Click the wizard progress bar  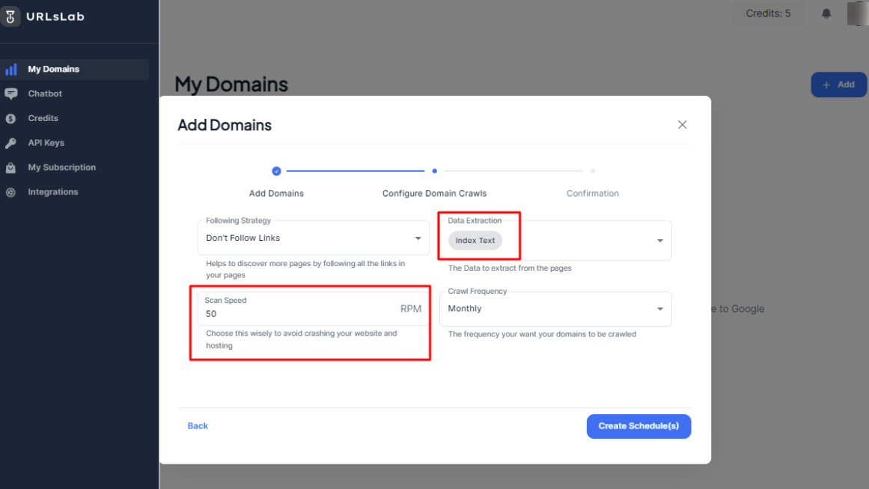[x=356, y=171]
